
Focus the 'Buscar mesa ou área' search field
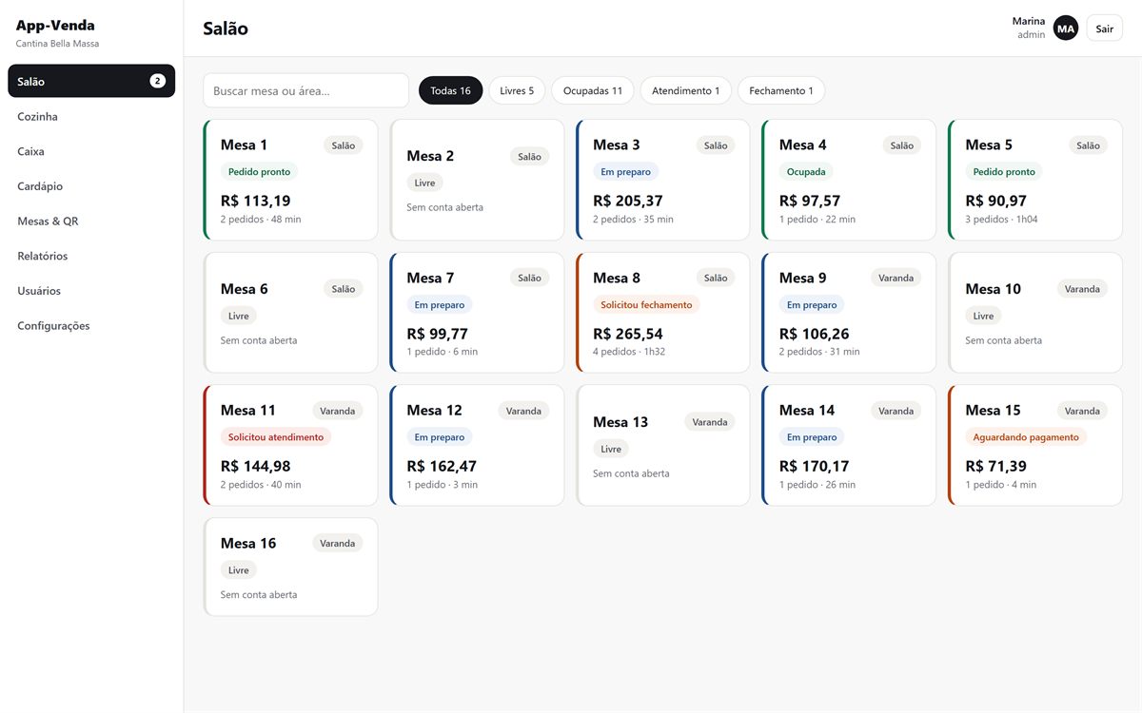(x=305, y=90)
